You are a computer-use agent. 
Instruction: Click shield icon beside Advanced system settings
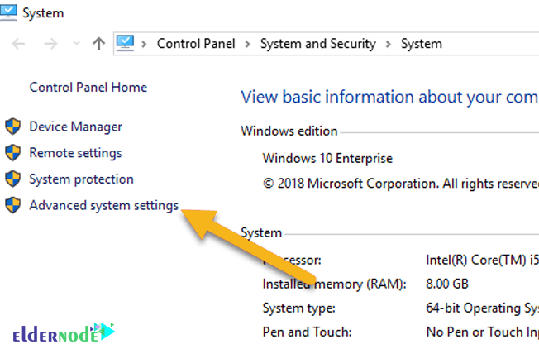(x=12, y=205)
